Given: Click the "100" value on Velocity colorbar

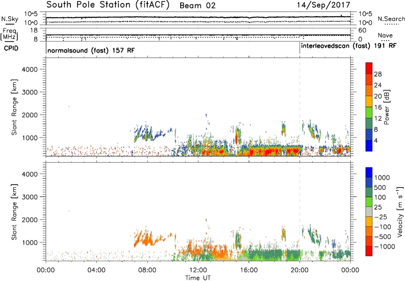Looking at the screenshot, I should coord(380,197).
